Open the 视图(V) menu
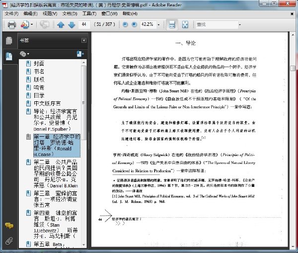This screenshot has height=253, width=298. (x=50, y=14)
